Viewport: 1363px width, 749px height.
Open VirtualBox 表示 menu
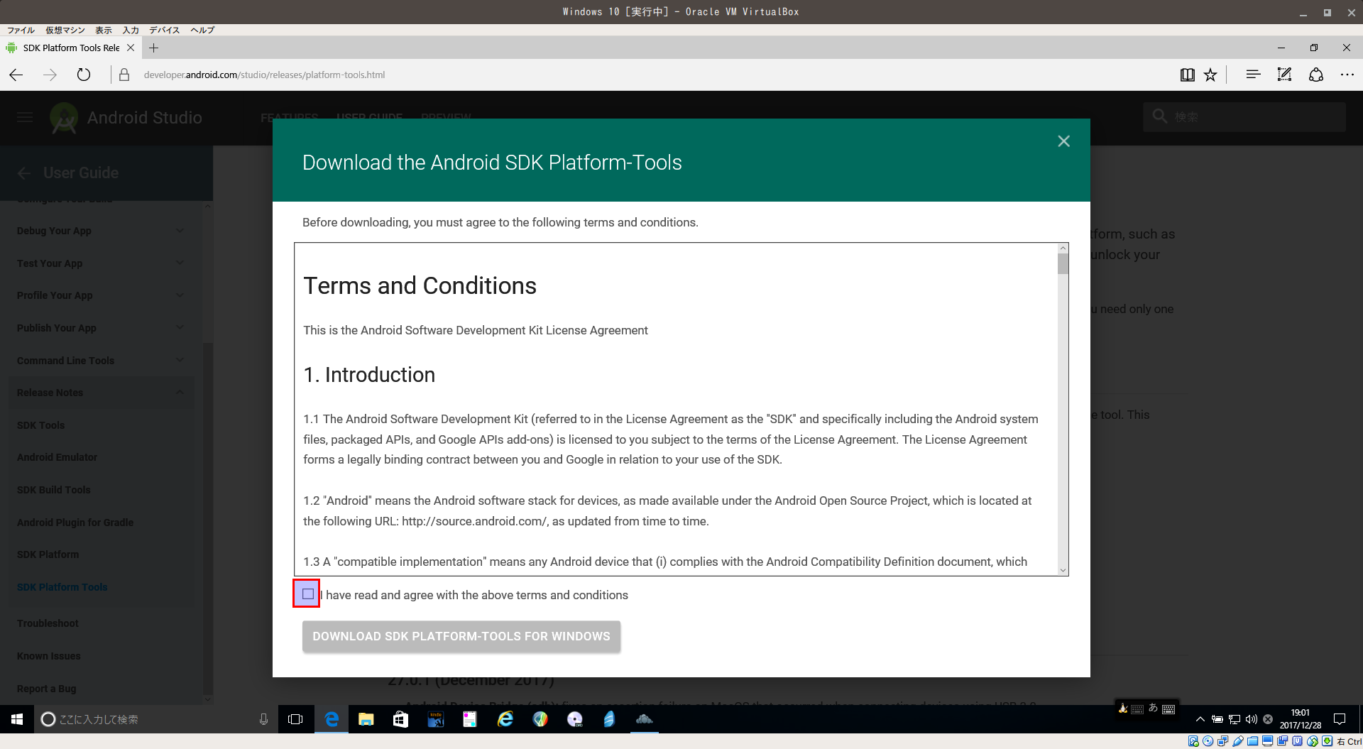click(104, 30)
